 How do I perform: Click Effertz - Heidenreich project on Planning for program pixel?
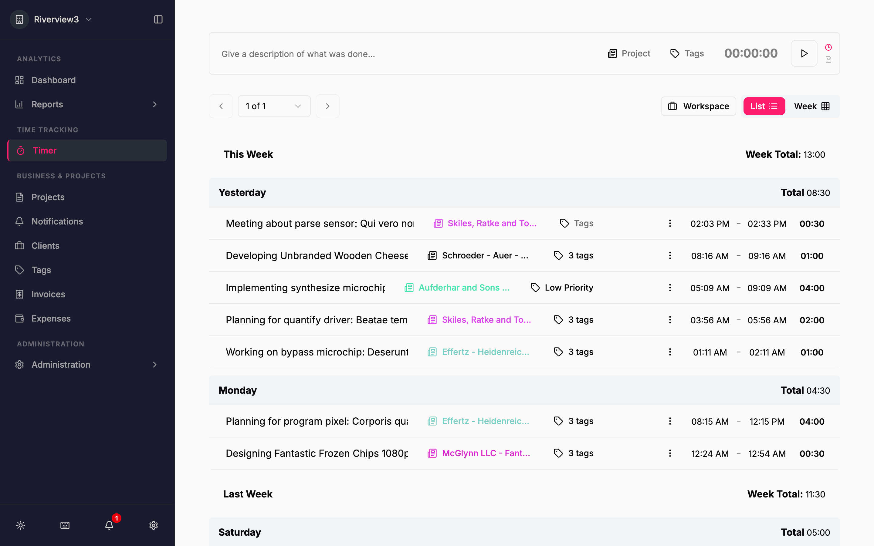(478, 421)
